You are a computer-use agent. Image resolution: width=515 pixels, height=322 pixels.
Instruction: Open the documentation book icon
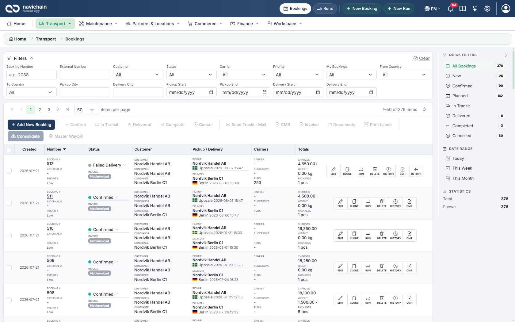[463, 9]
